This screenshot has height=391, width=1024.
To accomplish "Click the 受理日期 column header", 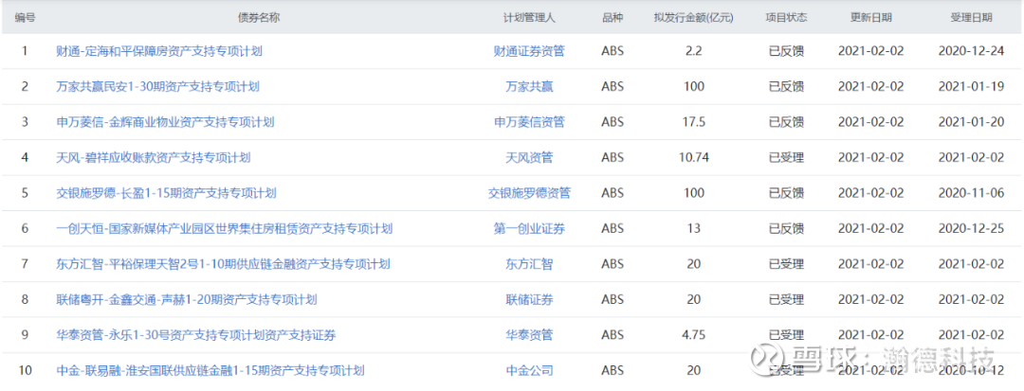I will pos(971,17).
